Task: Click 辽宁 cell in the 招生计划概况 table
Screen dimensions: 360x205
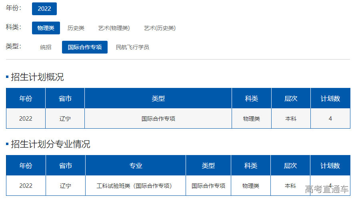Action: [x=65, y=119]
